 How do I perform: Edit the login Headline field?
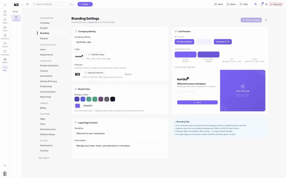pos(120,133)
